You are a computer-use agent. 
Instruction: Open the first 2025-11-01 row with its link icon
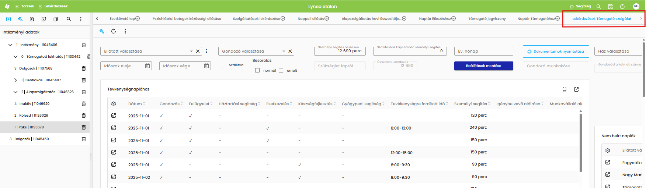tap(114, 116)
